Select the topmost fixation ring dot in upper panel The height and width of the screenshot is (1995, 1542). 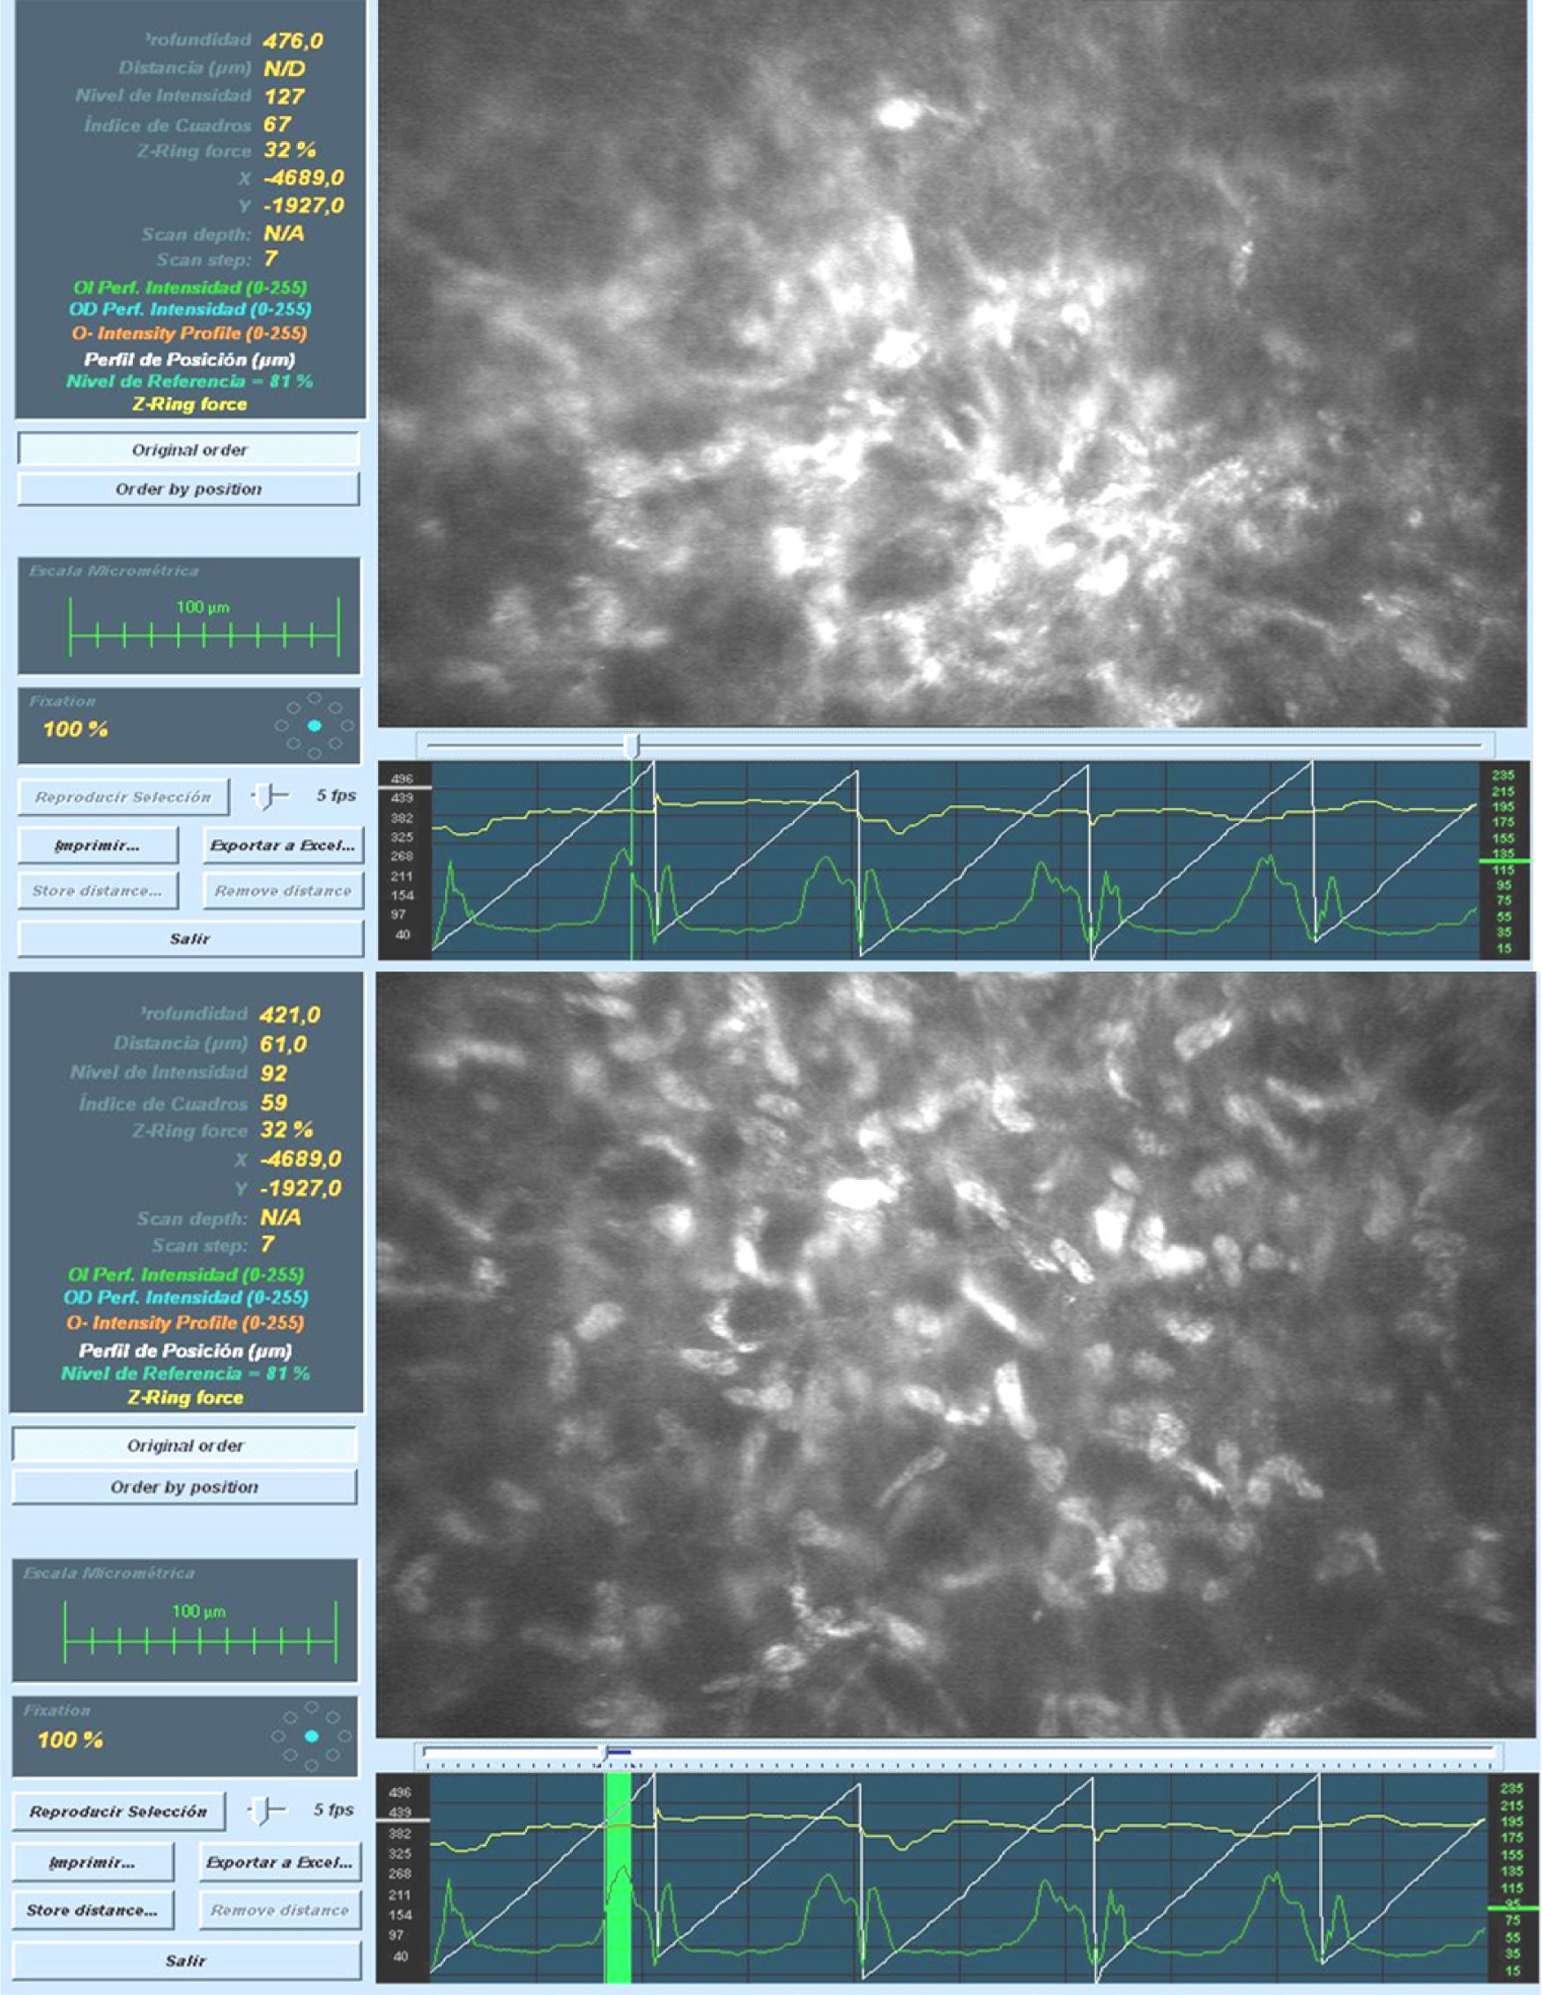coord(315,699)
